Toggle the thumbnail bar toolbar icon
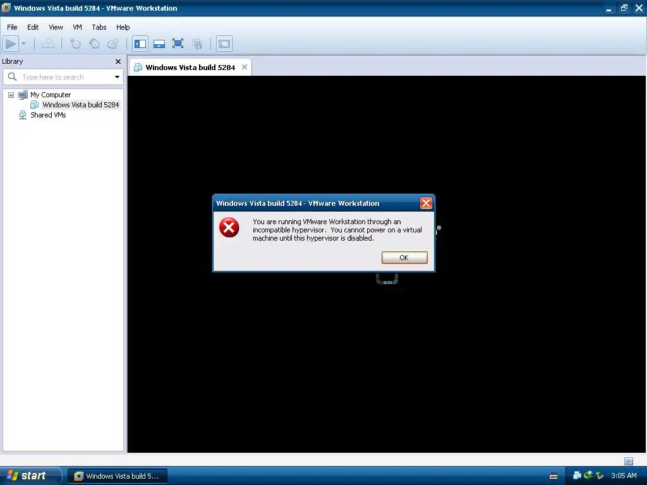 pos(159,44)
